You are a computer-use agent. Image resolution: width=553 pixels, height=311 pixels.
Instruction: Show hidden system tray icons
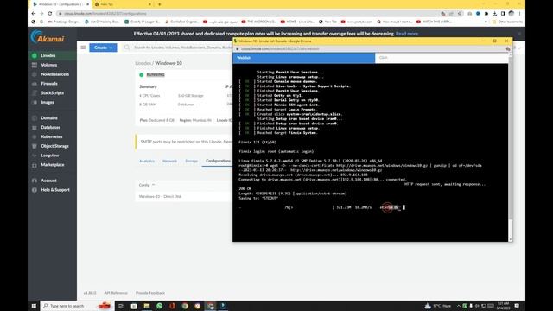pyautogui.click(x=459, y=306)
